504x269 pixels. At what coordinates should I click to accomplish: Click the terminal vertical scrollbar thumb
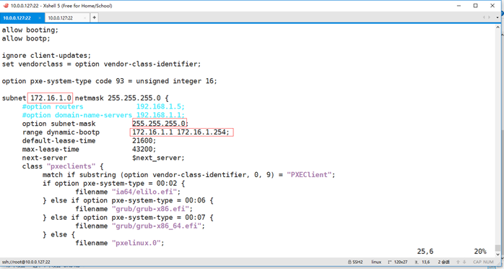498,248
